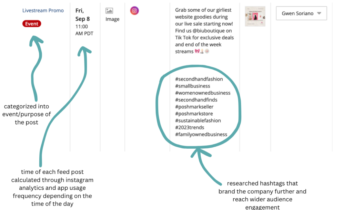The height and width of the screenshot is (210, 353).
Task: Click the Instagram platform icon
Action: click(134, 11)
